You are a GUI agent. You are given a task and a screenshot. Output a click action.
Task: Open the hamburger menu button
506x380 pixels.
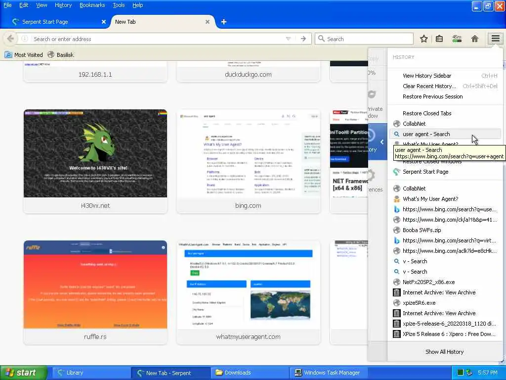coord(495,39)
